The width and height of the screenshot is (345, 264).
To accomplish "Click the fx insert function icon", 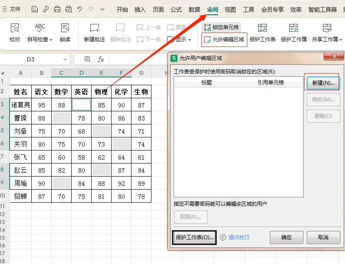I will (x=101, y=59).
